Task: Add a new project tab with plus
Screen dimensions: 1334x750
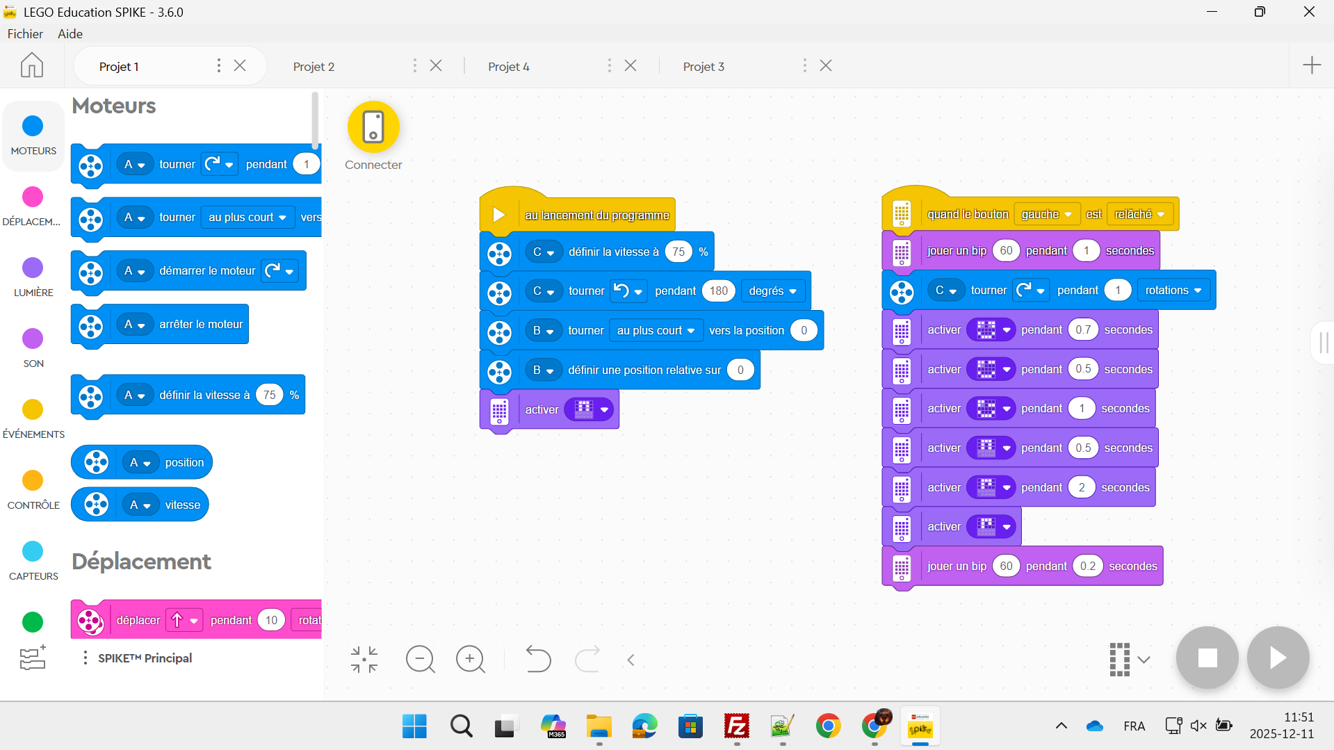Action: 1311,65
